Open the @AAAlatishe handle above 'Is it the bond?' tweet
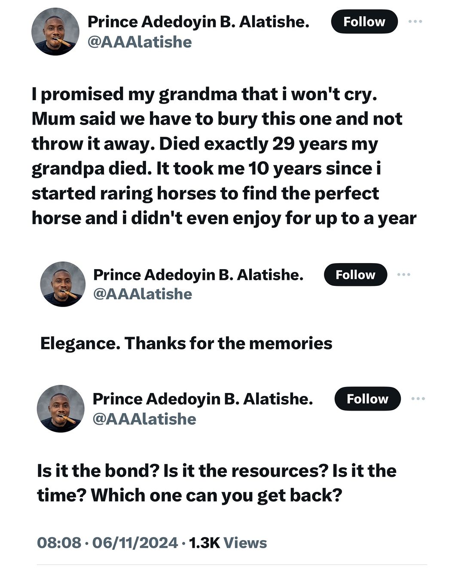 (x=144, y=419)
